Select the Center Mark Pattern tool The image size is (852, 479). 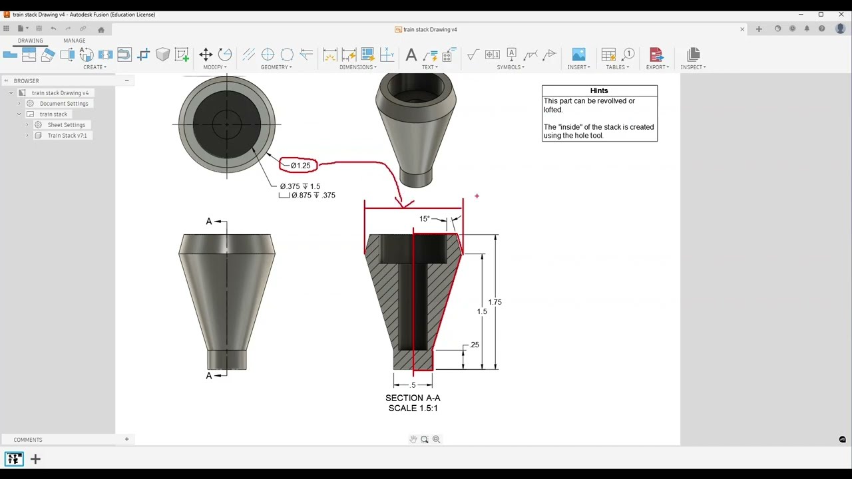point(287,55)
